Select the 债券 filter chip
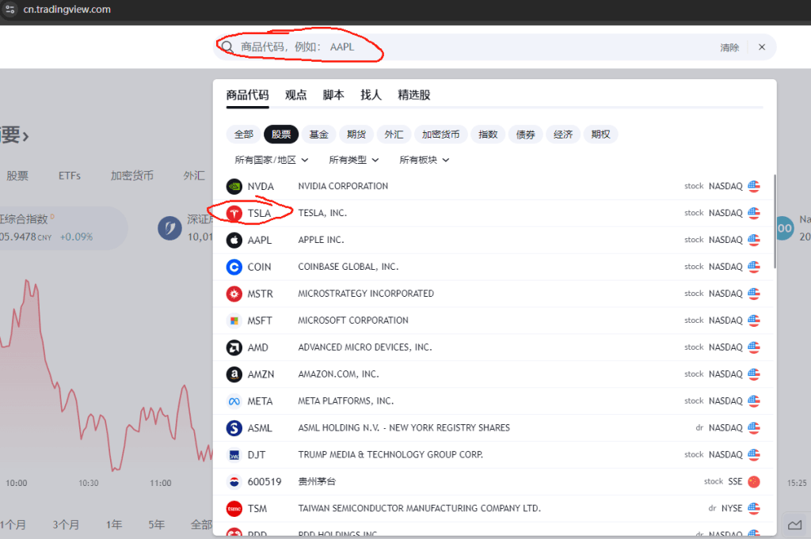811x539 pixels. (x=526, y=135)
